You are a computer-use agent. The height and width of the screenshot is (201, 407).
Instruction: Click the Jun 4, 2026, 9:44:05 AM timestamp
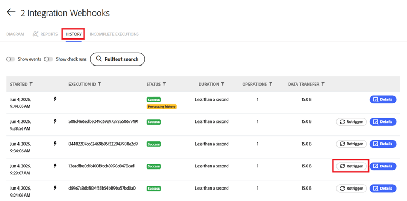21,102
